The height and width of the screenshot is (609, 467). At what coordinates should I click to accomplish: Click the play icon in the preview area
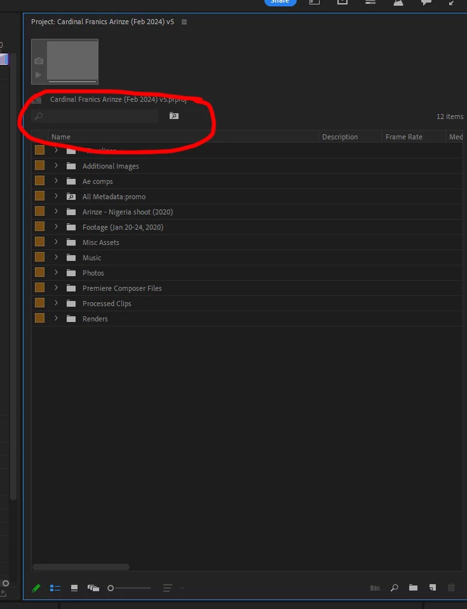(x=38, y=74)
